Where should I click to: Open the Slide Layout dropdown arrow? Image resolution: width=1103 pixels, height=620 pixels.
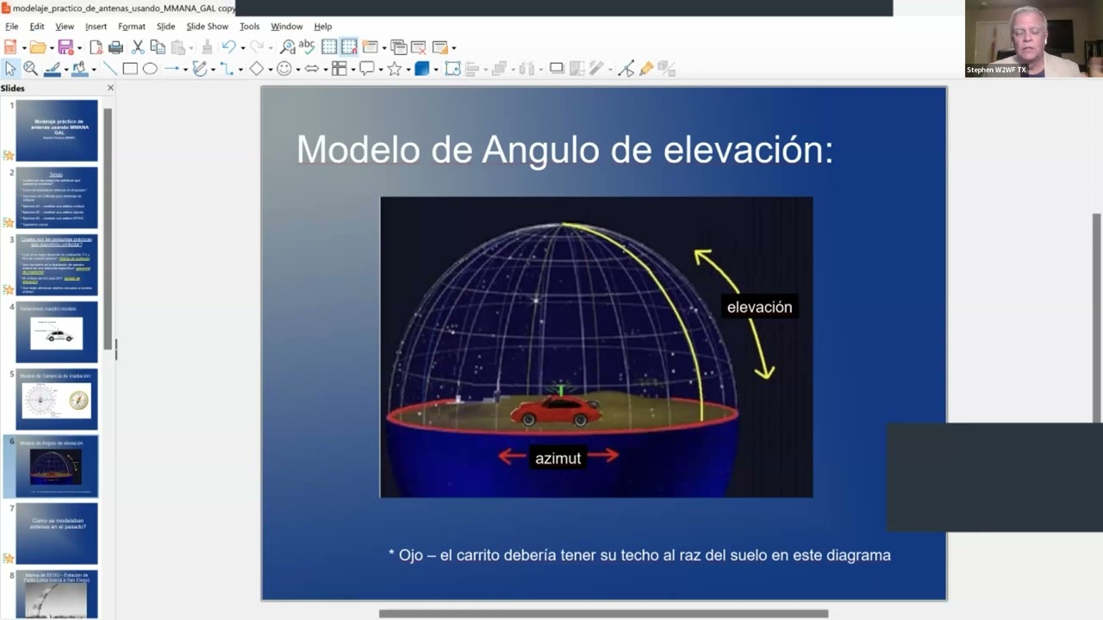pos(454,48)
